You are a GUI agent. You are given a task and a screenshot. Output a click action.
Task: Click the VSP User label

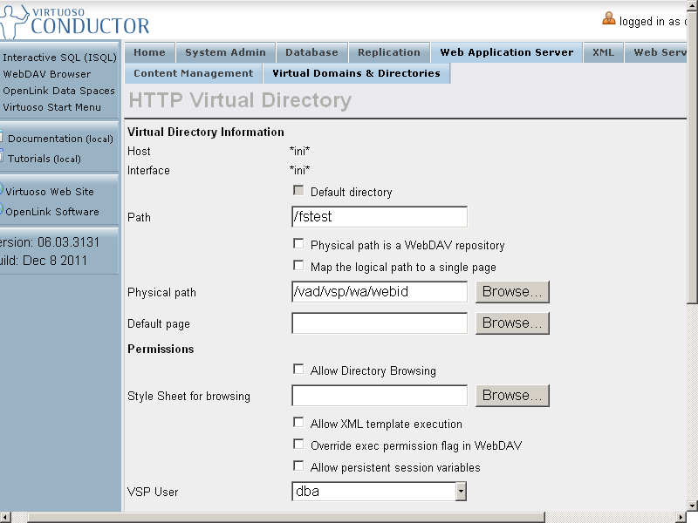153,492
